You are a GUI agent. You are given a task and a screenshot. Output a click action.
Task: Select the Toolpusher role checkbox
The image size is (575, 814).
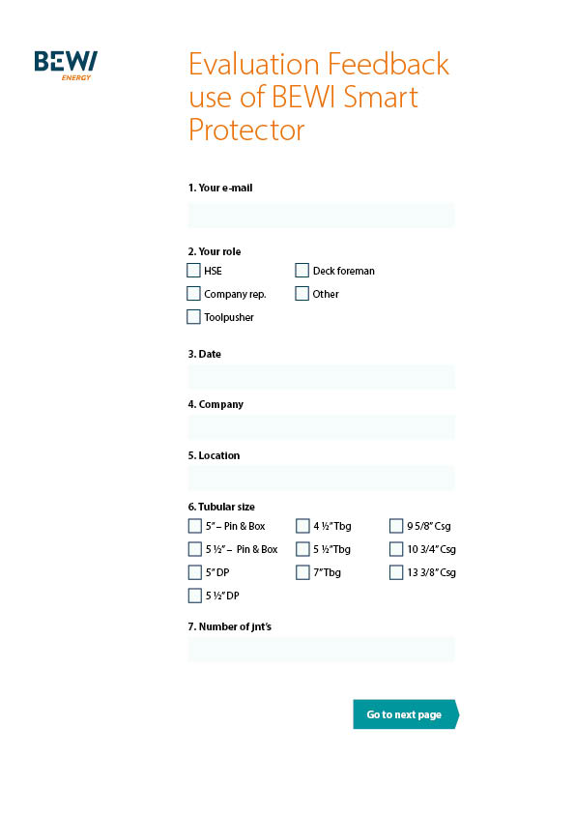click(193, 317)
